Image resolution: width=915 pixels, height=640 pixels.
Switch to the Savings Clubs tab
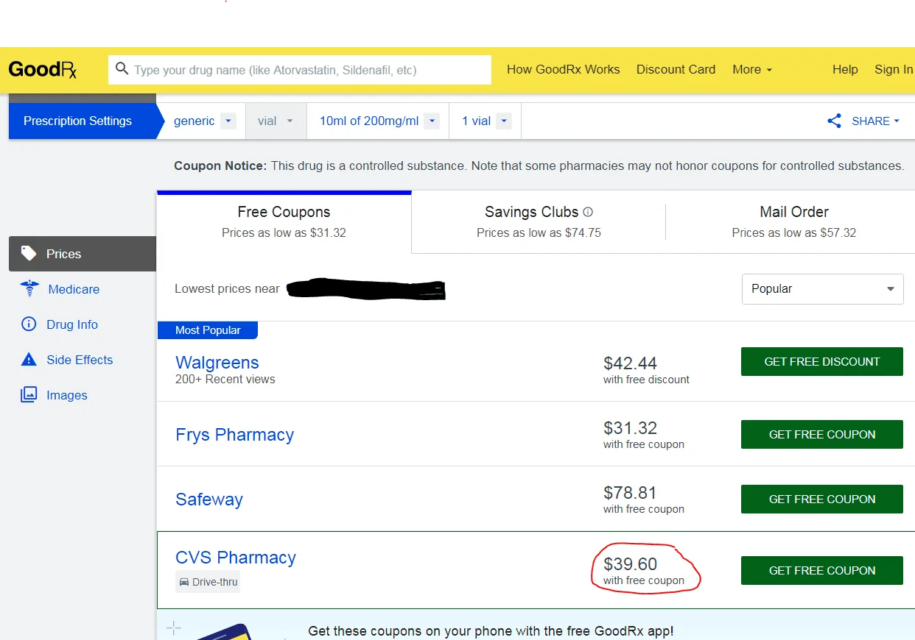pos(539,221)
